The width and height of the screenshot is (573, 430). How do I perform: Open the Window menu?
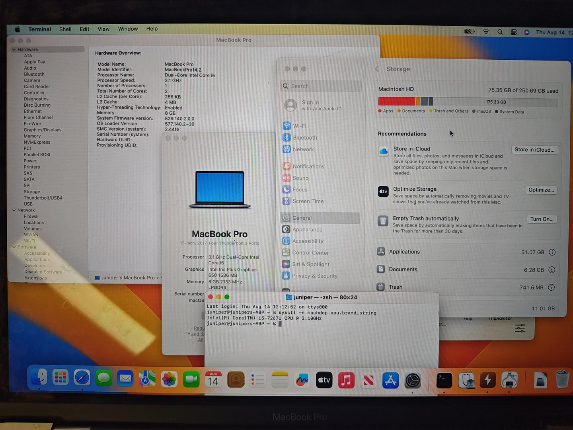pyautogui.click(x=128, y=29)
